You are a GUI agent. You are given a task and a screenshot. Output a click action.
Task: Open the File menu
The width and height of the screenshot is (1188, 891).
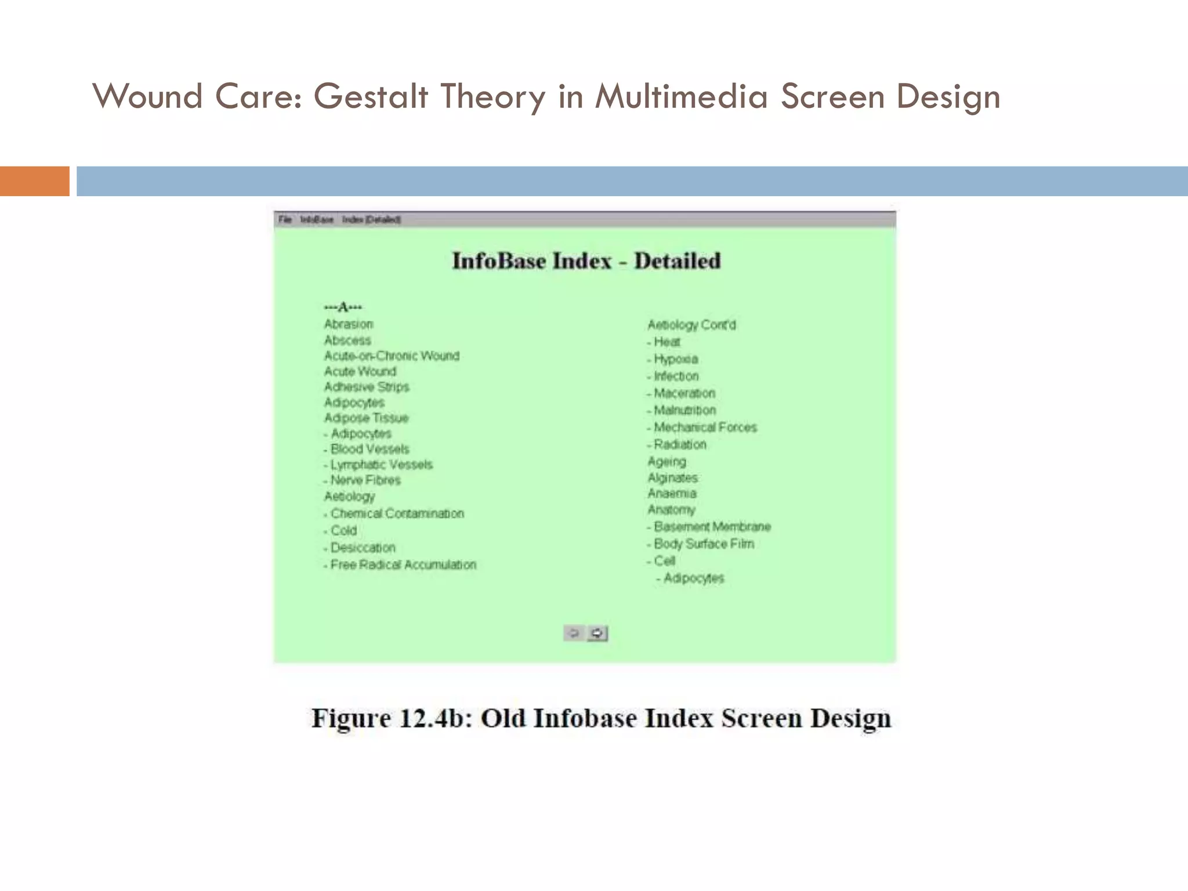click(x=285, y=219)
